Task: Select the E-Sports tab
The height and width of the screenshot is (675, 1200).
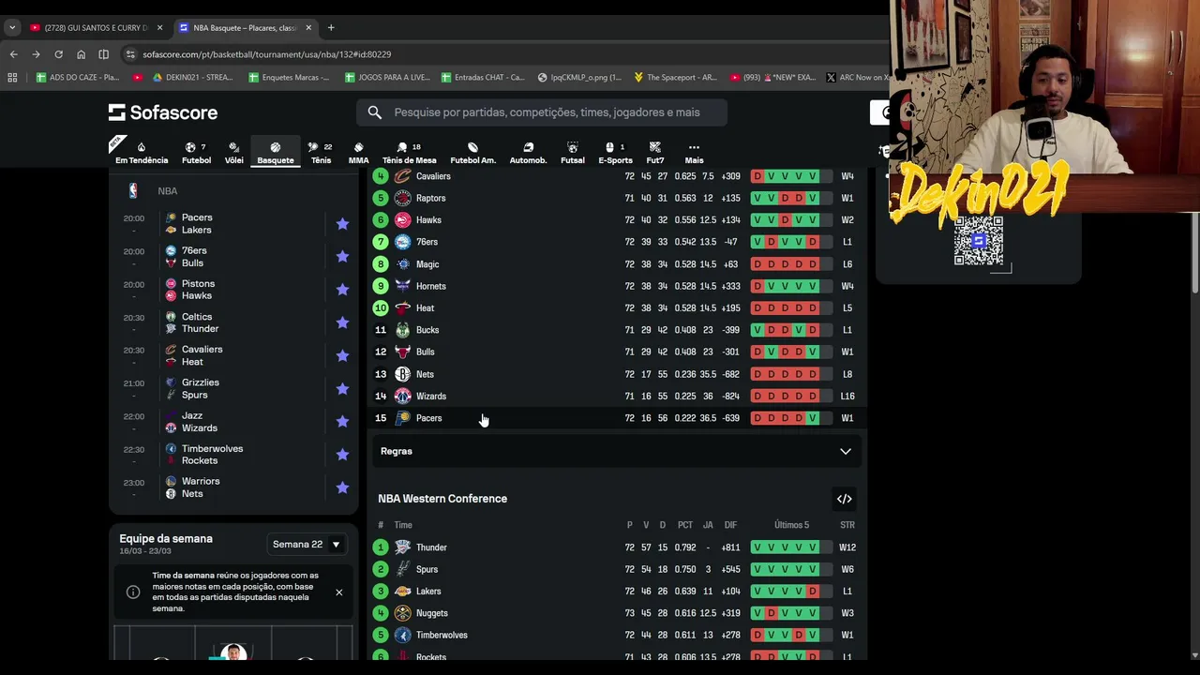Action: [615, 153]
